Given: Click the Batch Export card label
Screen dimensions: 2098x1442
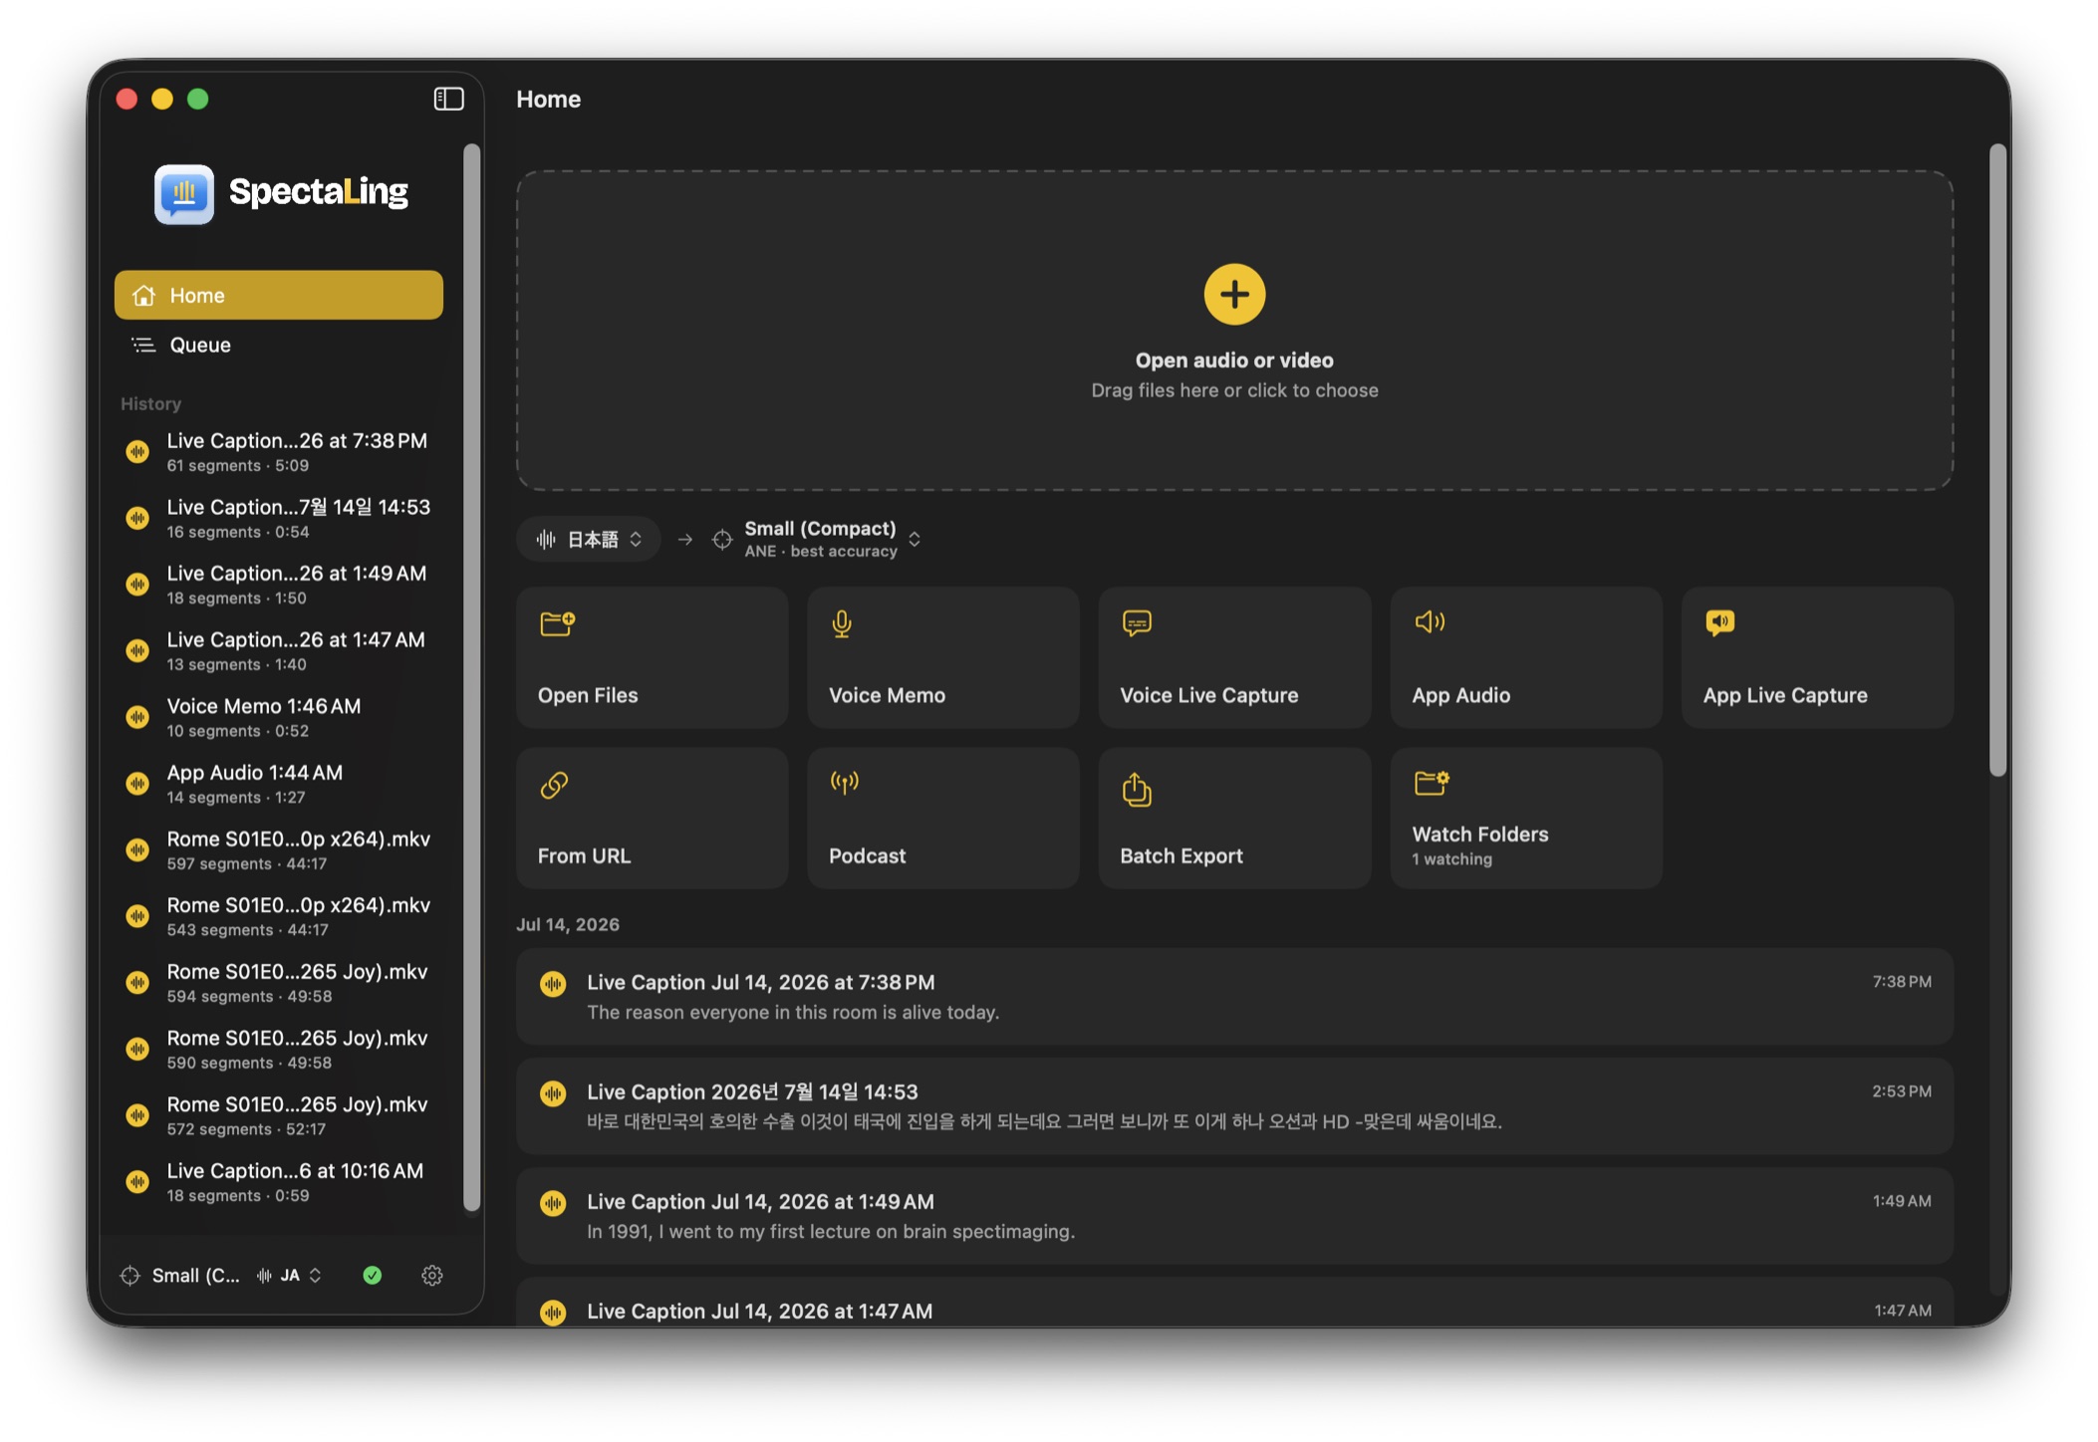Looking at the screenshot, I should click(1180, 855).
